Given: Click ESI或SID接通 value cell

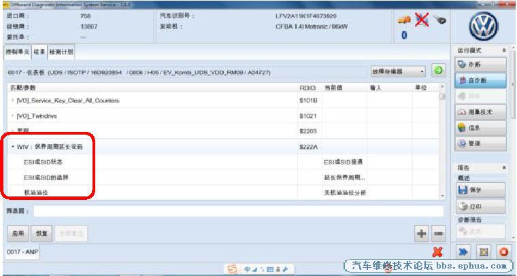Looking at the screenshot, I should tap(344, 162).
